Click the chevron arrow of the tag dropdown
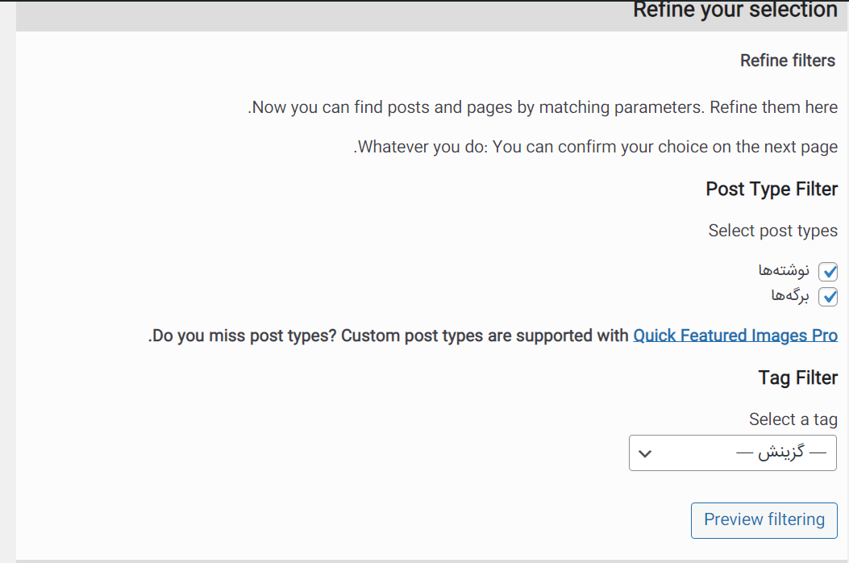The image size is (849, 563). [x=645, y=453]
